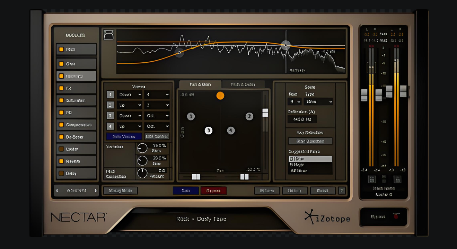
Task: Open voice 4 direction dropdown
Action: click(129, 126)
